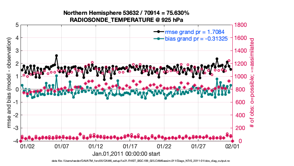Click the 02/01 date tick label
The height and width of the screenshot is (166, 294).
pos(232,146)
